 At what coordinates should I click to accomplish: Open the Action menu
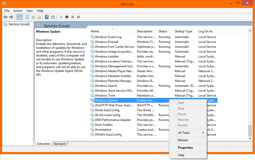point(18,11)
